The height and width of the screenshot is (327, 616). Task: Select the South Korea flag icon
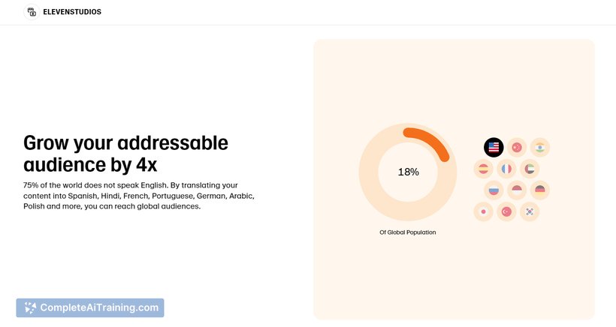(530, 211)
